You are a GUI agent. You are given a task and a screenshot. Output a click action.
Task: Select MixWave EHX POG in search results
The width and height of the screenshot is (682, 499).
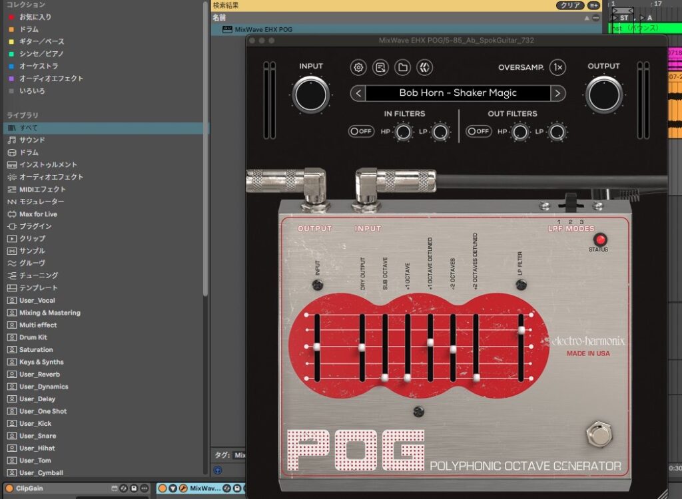tap(406, 29)
